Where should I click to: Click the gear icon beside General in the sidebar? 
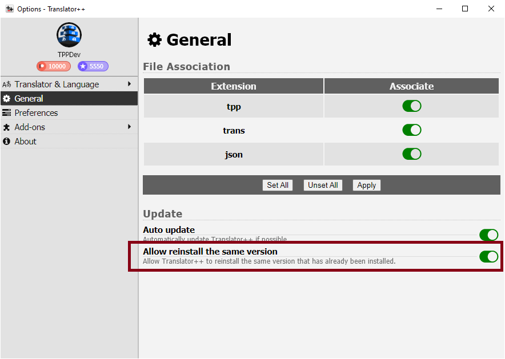point(6,98)
